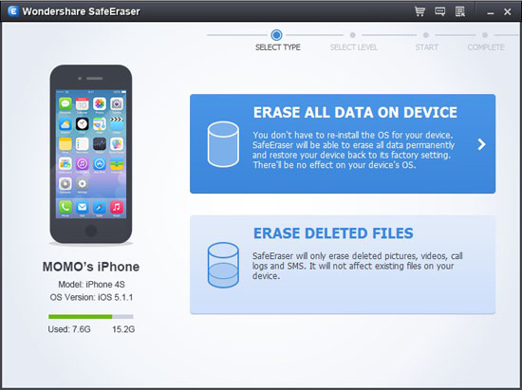Go to the START step

[426, 47]
